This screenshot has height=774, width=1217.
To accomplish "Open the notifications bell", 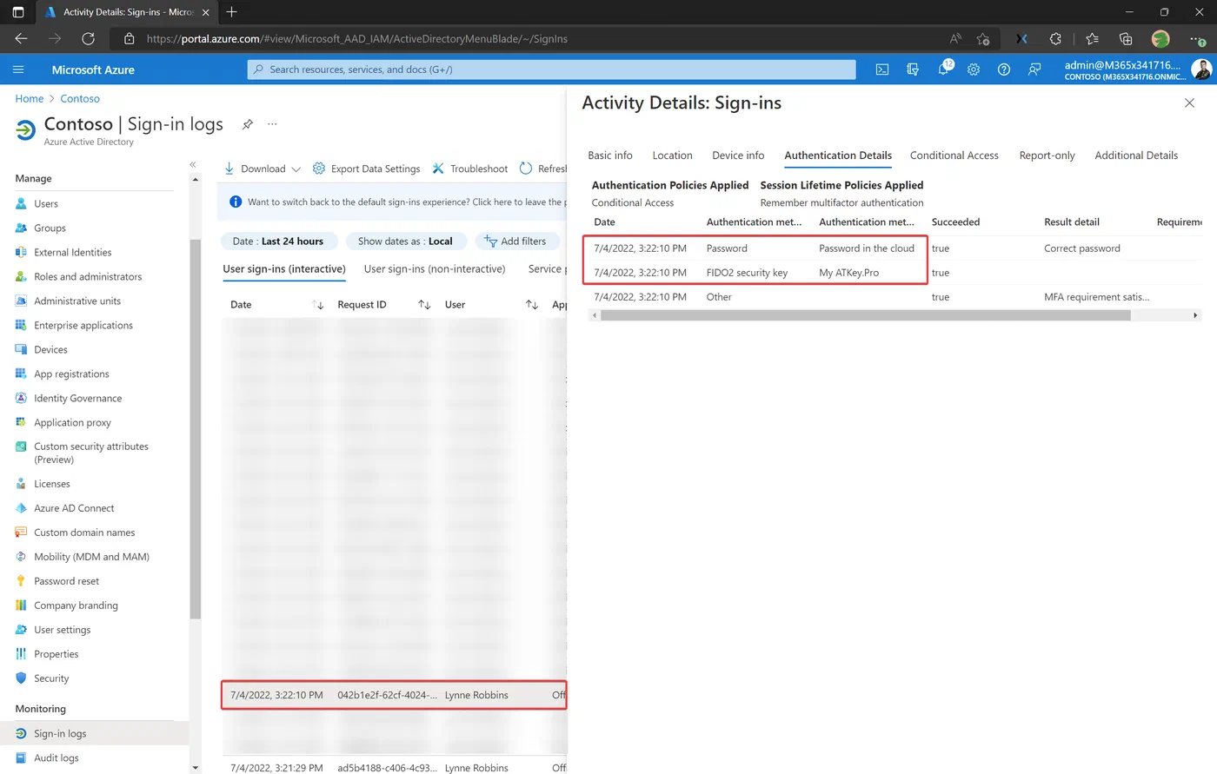I will coord(944,69).
